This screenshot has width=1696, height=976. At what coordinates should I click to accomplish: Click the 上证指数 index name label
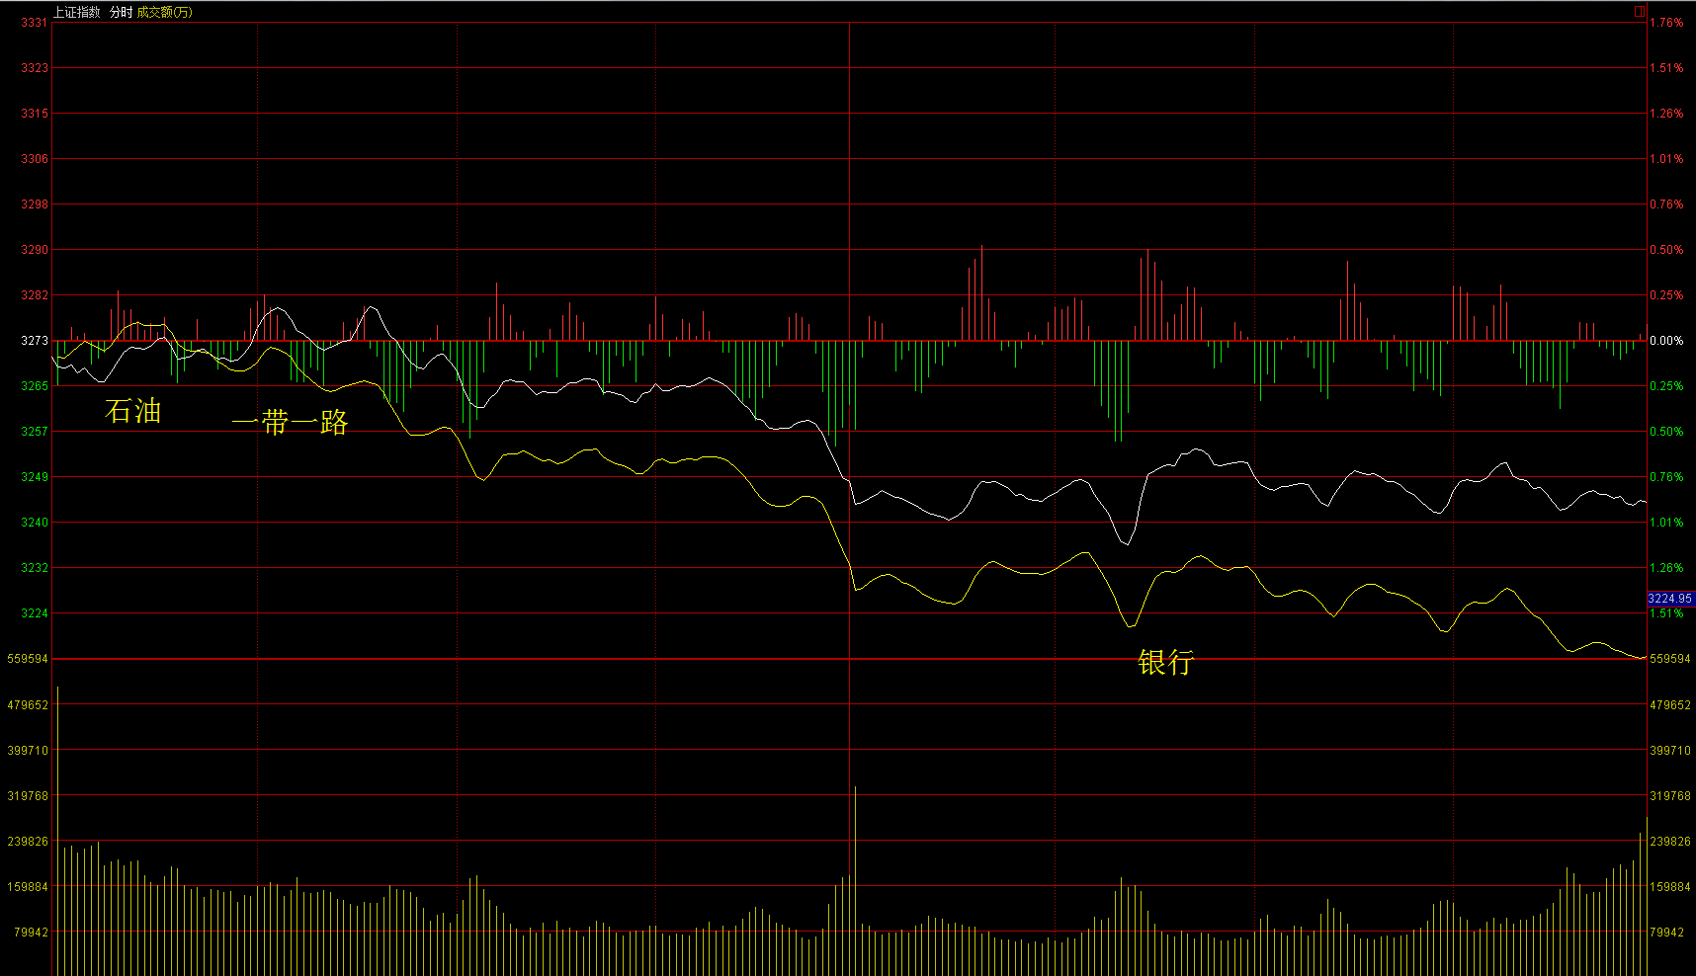[77, 12]
